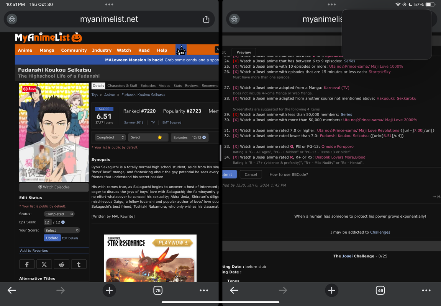This screenshot has width=441, height=306.
Task: Switch to the Characters & Staff tab
Action: click(122, 86)
